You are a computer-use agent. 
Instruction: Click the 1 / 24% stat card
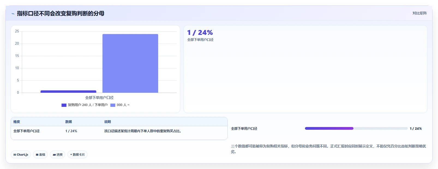[305, 69]
